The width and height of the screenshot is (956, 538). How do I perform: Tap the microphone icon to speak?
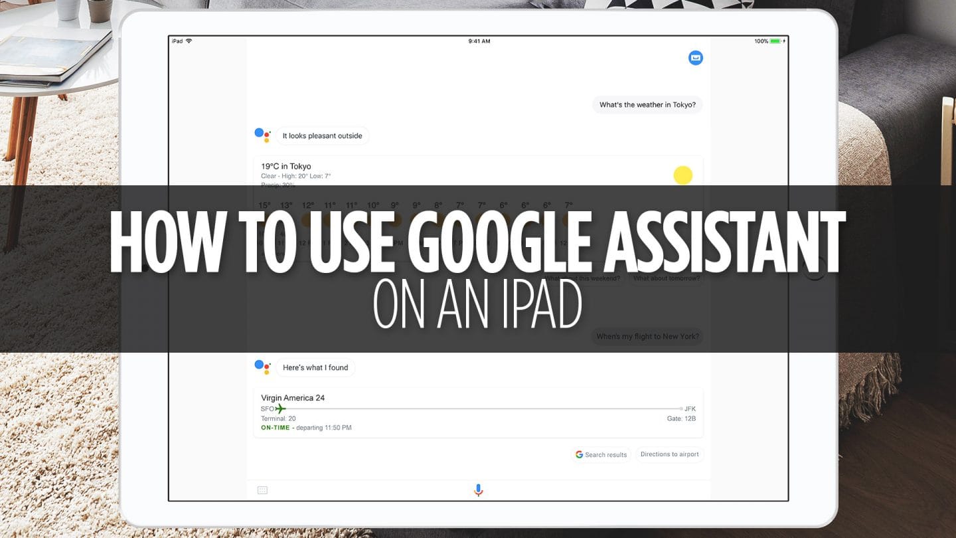tap(477, 490)
